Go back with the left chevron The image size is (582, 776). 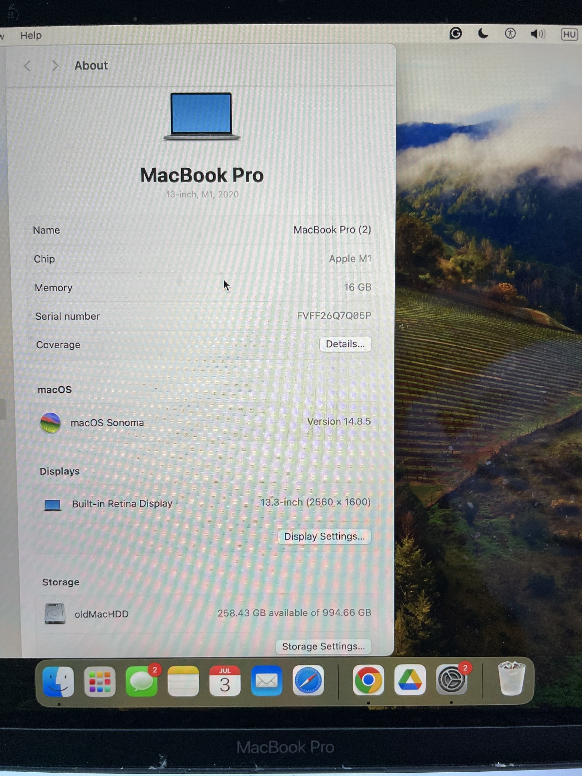pos(27,66)
